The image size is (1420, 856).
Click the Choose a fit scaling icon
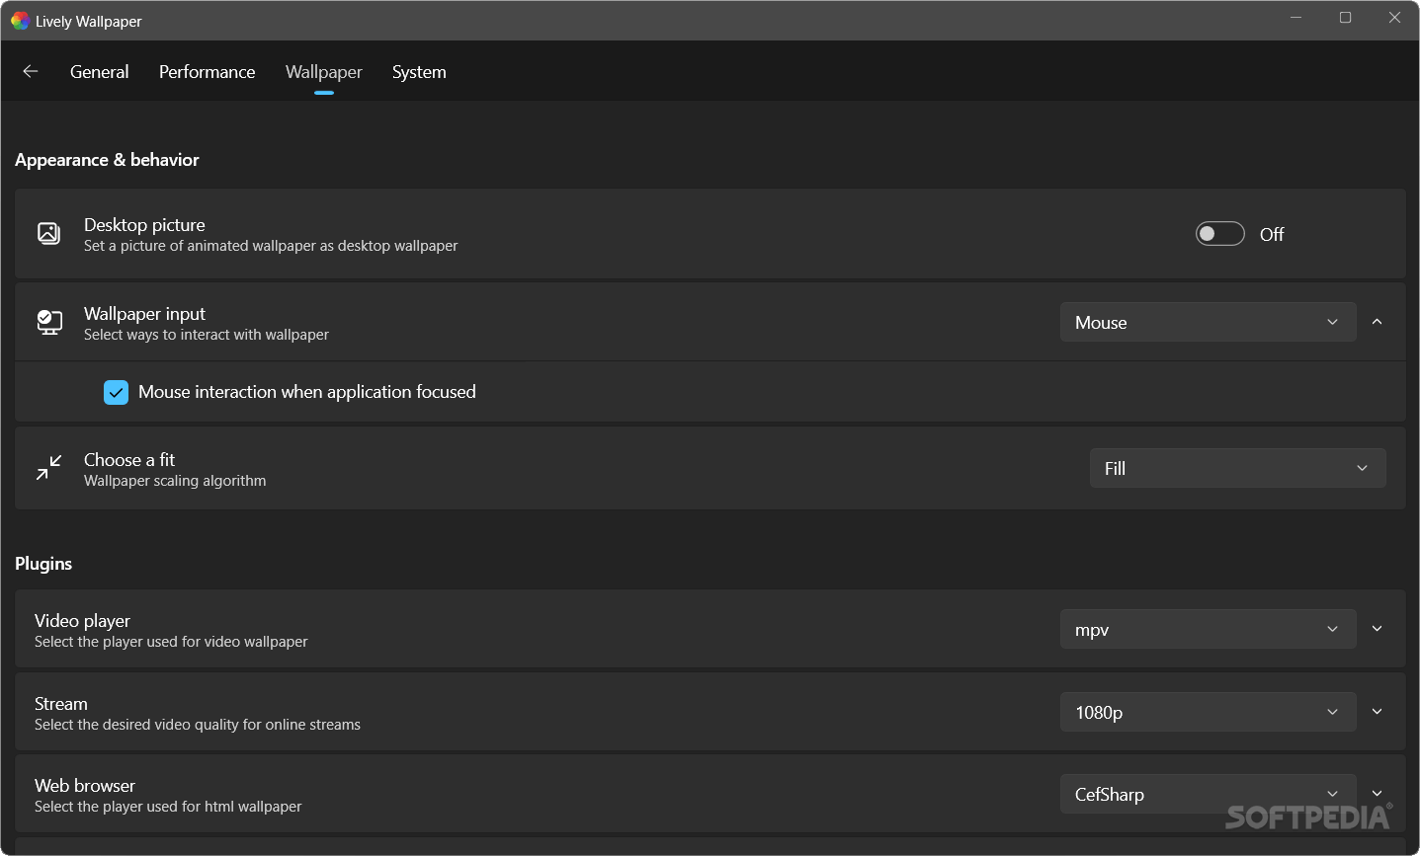coord(48,468)
